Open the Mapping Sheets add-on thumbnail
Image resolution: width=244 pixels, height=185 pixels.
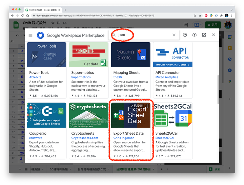(x=131, y=54)
